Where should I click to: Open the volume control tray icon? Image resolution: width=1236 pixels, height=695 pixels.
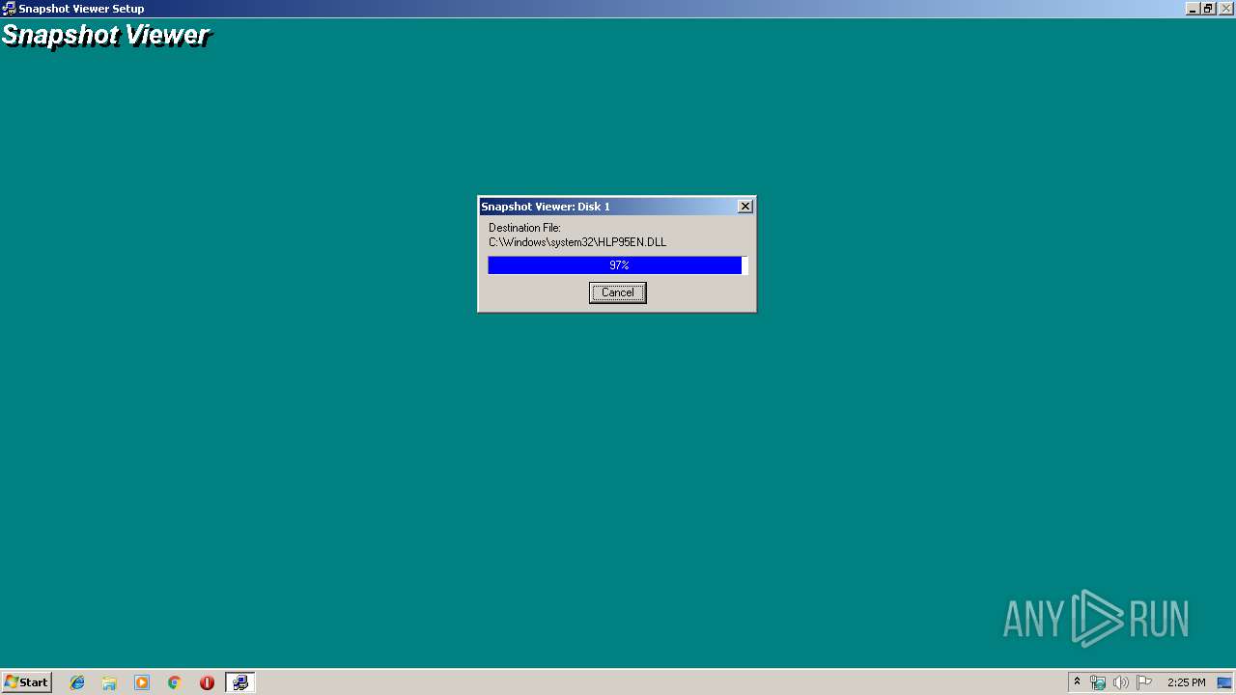(1120, 682)
